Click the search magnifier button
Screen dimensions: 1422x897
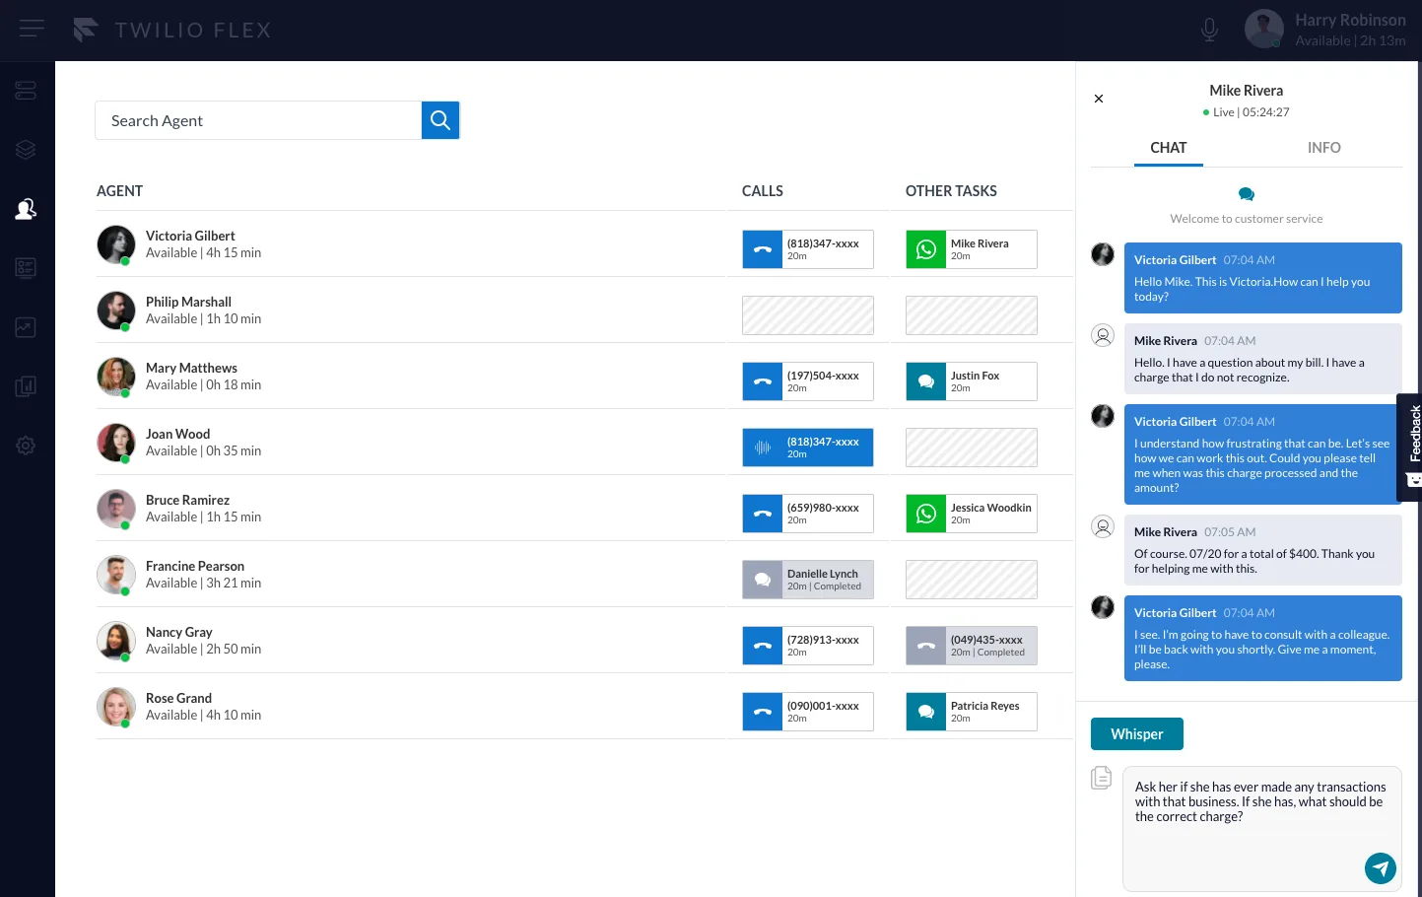click(440, 120)
